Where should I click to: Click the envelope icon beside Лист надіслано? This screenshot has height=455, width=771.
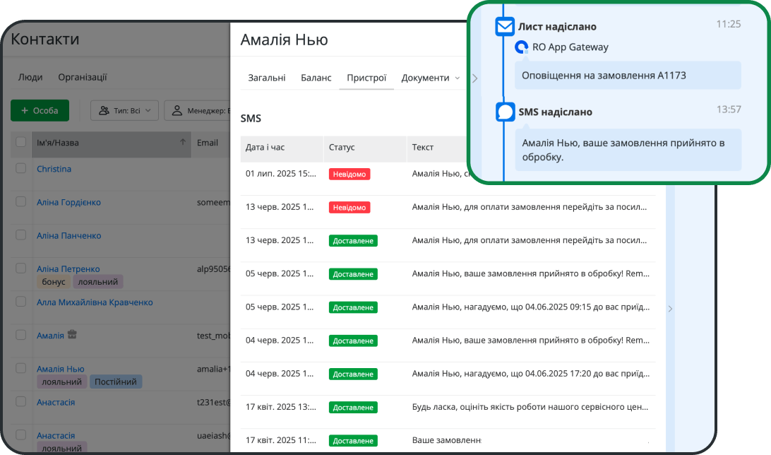pyautogui.click(x=505, y=26)
